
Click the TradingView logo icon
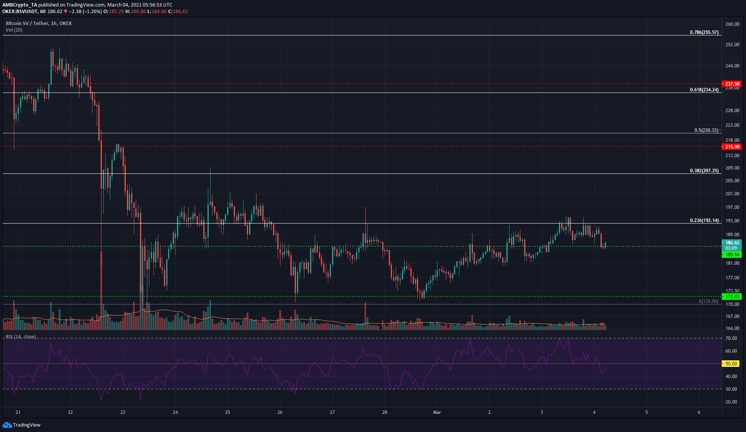click(x=7, y=425)
